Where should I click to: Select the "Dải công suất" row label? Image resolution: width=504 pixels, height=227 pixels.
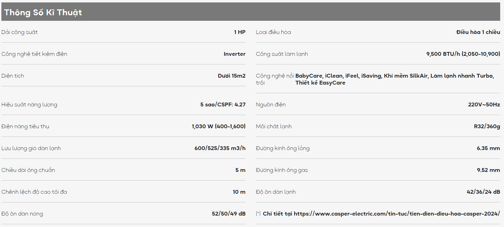pos(19,32)
